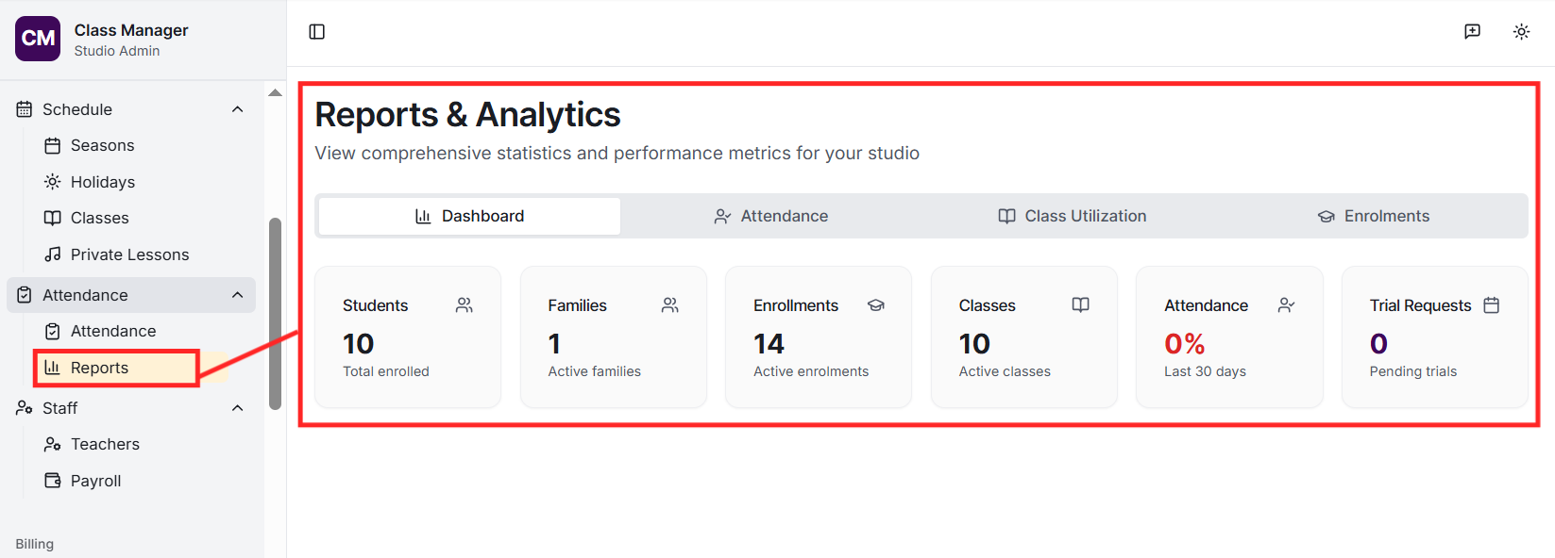Open the Enrolments tab

click(x=1374, y=216)
